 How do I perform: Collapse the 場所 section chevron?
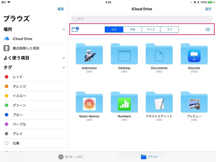pyautogui.click(x=63, y=29)
